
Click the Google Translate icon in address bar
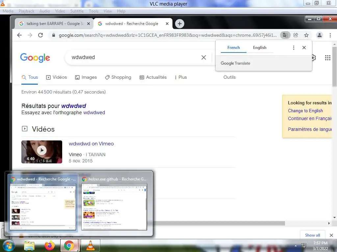click(x=285, y=35)
